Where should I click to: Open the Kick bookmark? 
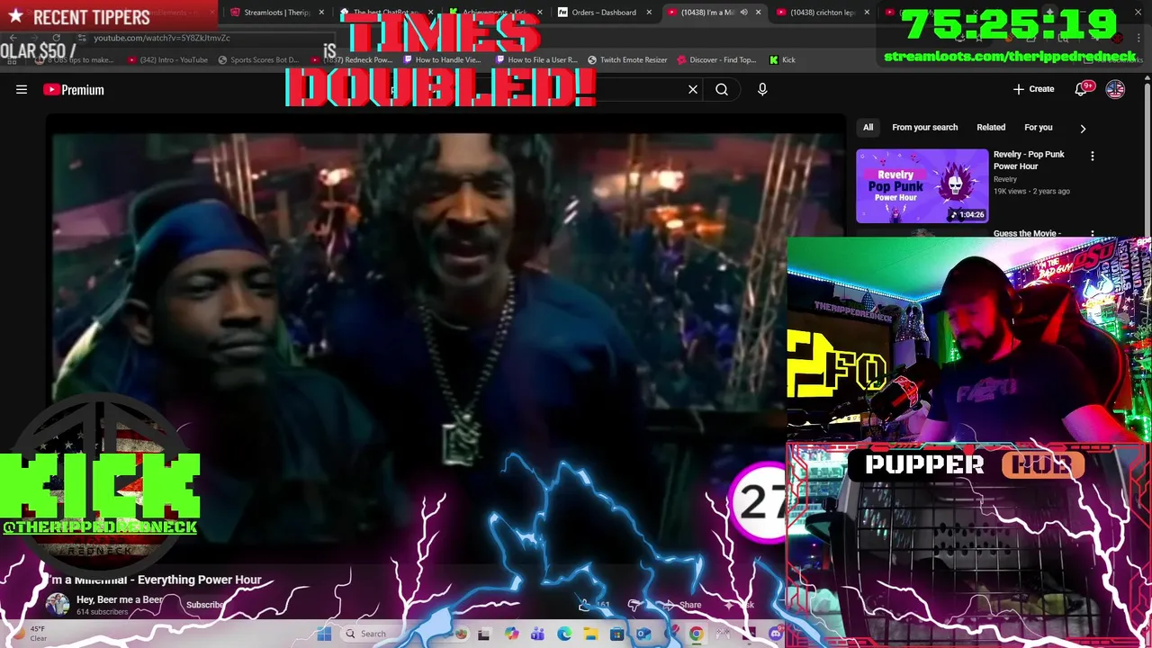(782, 59)
